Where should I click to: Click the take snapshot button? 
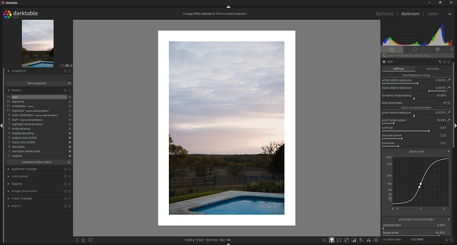coord(36,83)
